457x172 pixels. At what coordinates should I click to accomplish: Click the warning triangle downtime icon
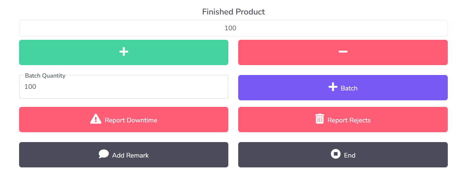(96, 119)
